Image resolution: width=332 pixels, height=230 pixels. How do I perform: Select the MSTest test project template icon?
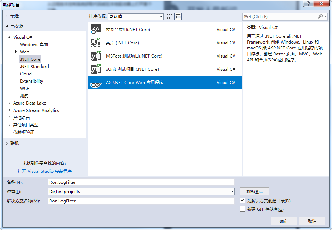96,56
